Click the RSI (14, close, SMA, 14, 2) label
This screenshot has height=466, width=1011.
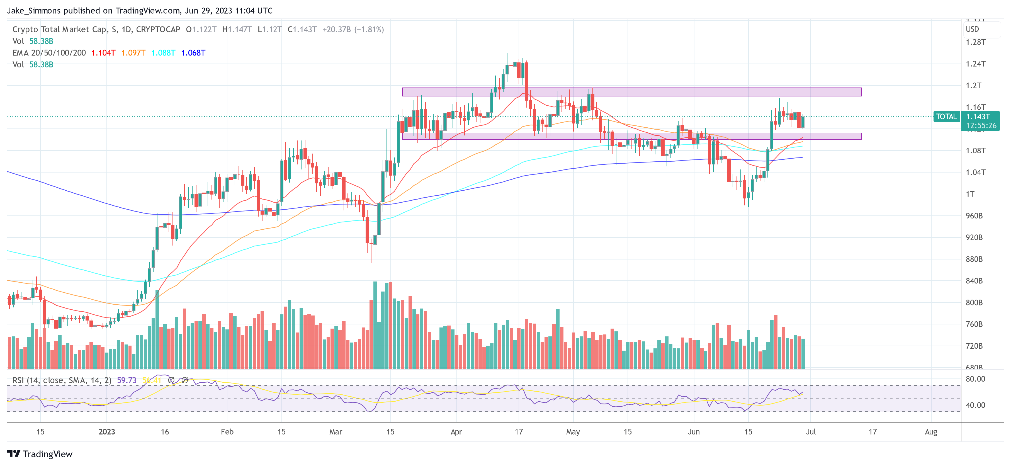tap(62, 380)
